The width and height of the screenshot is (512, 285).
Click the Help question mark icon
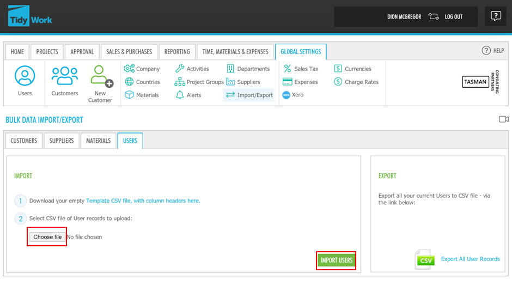486,51
